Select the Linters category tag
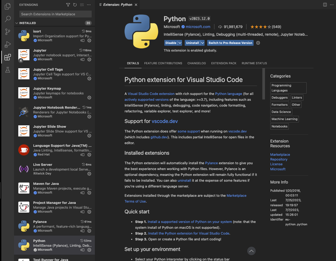The image size is (336, 261). coord(297,98)
